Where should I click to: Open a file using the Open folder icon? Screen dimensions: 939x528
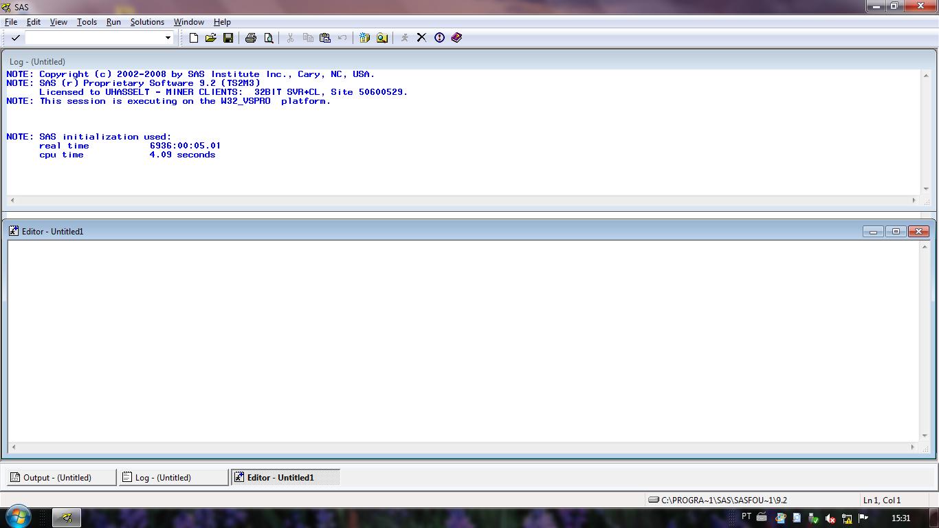tap(210, 38)
